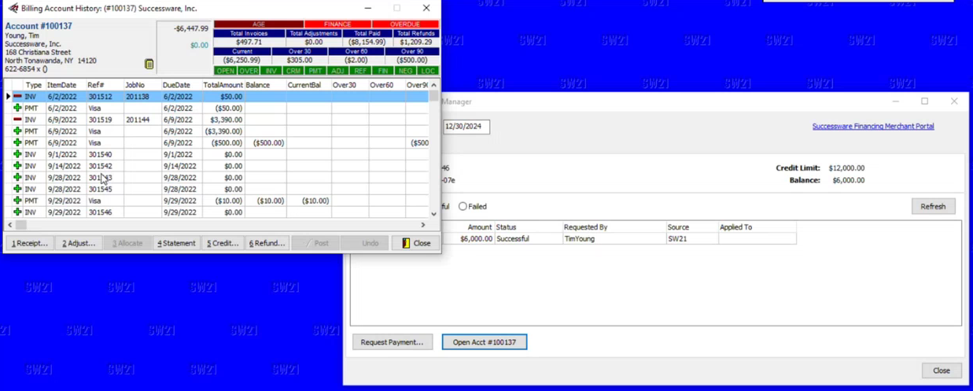The height and width of the screenshot is (391, 973).
Task: Collapse the INV 301519 row minus icon
Action: point(17,120)
